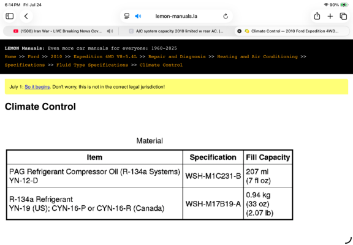The image size is (353, 245).
Task: Mute the Iran War tab speaker icon
Action: [110, 31]
